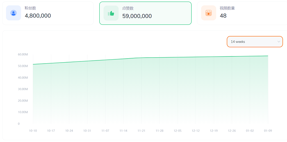This screenshot has width=287, height=142.
Task: Click the green line at its 01-09 endpoint
Action: point(268,56)
